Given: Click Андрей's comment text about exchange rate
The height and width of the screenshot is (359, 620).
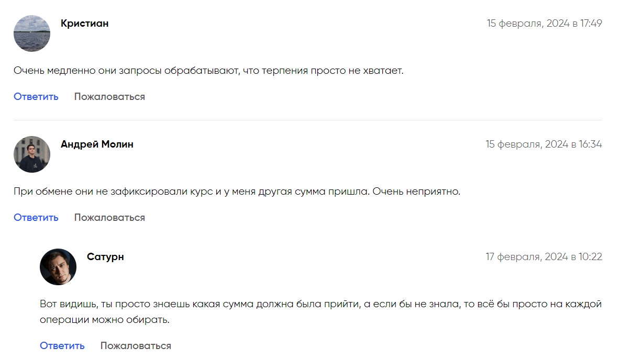Looking at the screenshot, I should (x=237, y=192).
